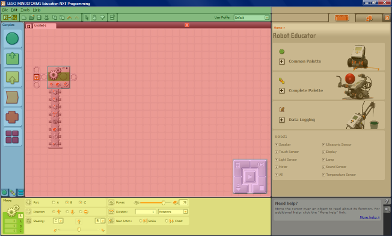The width and height of the screenshot is (392, 236).
Task: Select the green circle Common palette icon
Action: click(12, 39)
